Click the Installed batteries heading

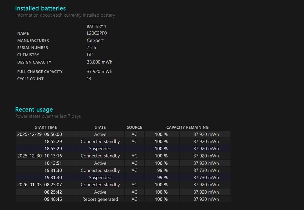coord(40,8)
